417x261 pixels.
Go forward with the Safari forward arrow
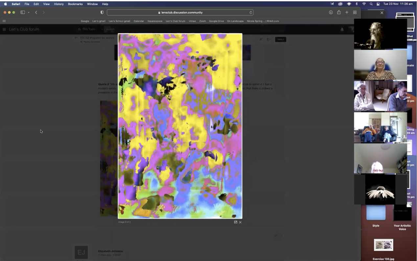click(43, 12)
